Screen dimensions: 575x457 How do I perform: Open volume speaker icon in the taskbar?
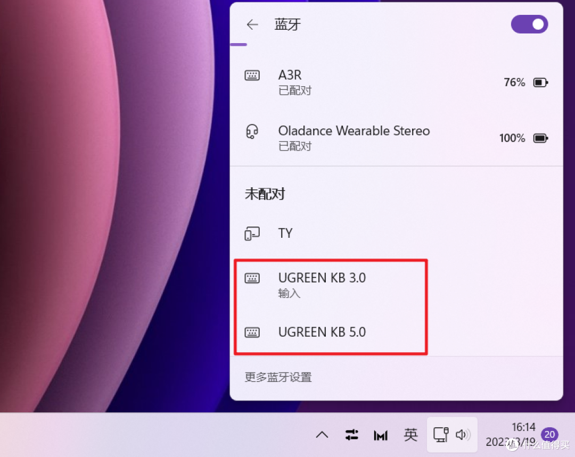coord(463,435)
